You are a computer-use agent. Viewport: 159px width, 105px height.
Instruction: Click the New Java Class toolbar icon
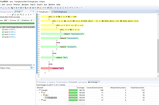[33, 8]
